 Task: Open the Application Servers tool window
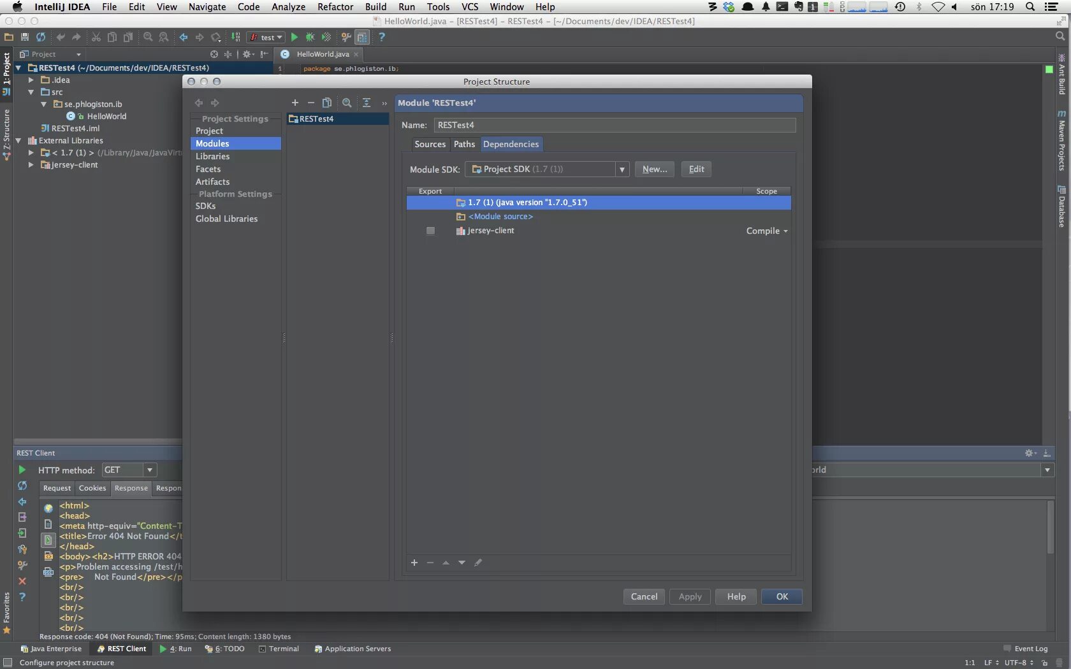tap(353, 649)
